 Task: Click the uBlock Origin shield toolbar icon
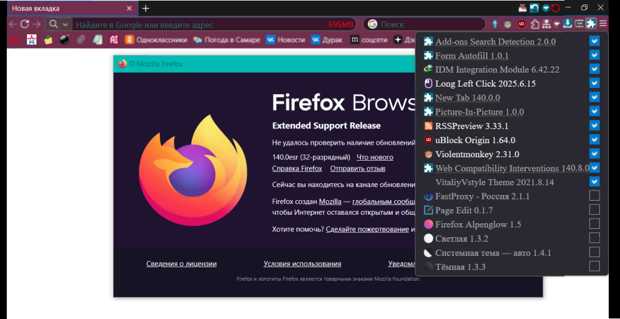[522, 24]
